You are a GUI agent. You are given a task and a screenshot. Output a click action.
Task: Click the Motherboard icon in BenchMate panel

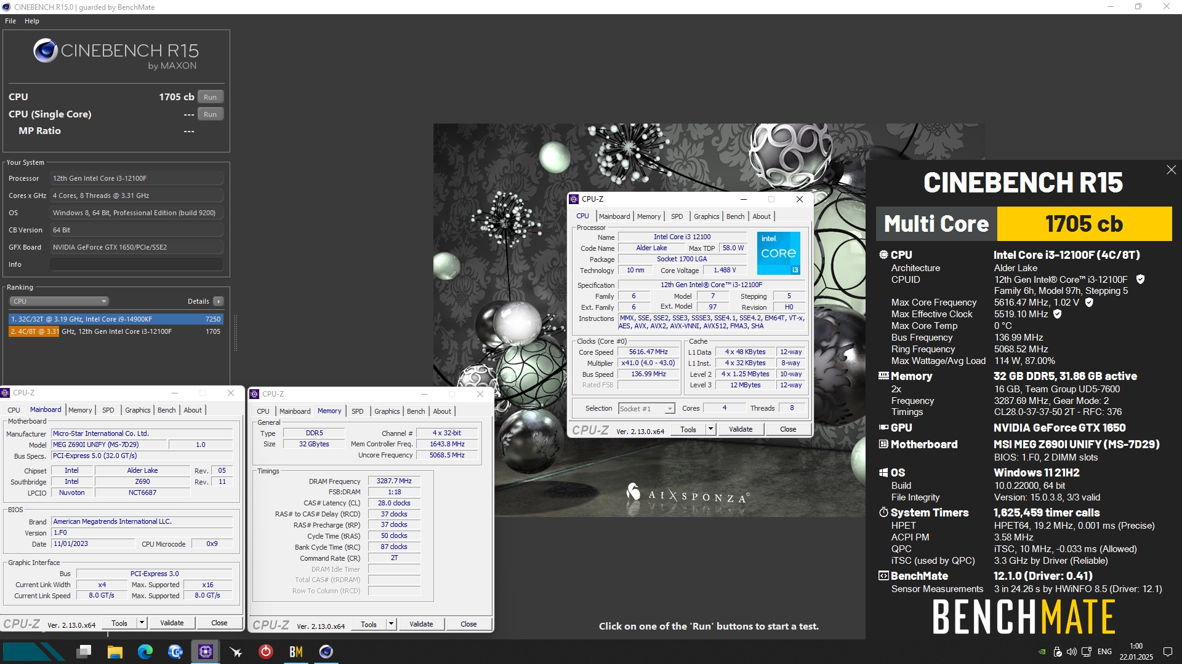tap(883, 444)
